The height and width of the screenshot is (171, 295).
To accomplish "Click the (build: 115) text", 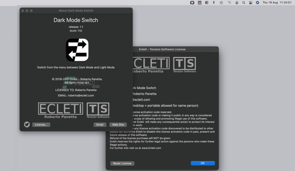I will click(76, 31).
